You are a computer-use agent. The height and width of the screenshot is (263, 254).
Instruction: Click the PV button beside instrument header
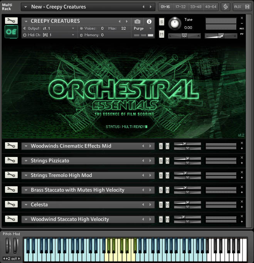242,34
